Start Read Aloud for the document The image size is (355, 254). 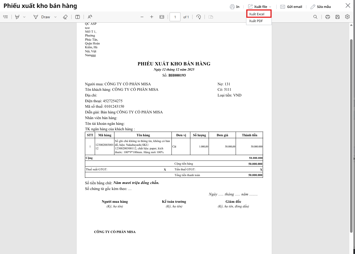[x=90, y=17]
